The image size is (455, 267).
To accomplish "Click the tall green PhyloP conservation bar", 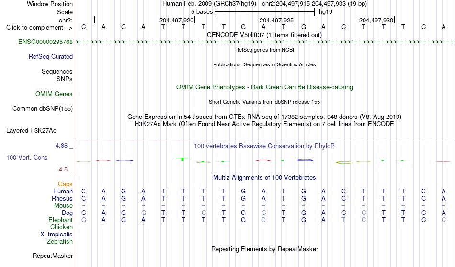I will coord(182,159).
